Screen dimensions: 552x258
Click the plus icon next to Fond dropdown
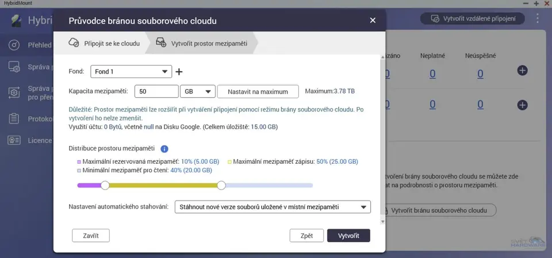[x=179, y=72]
